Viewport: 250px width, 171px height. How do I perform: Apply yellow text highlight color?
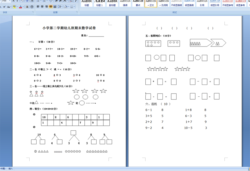(14, 7)
